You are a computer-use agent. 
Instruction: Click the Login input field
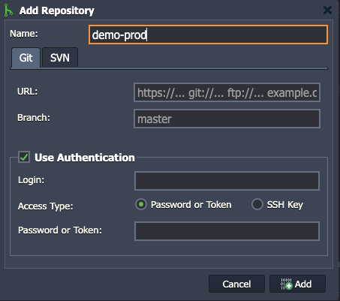227,181
